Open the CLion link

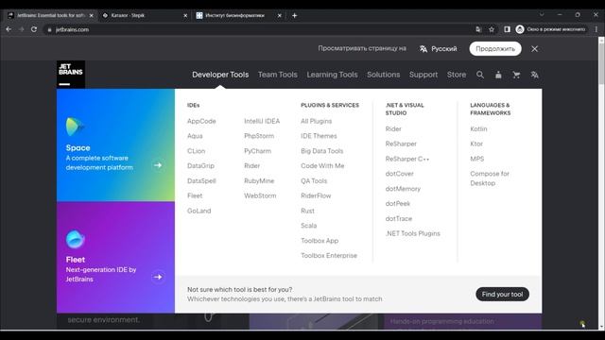[196, 151]
